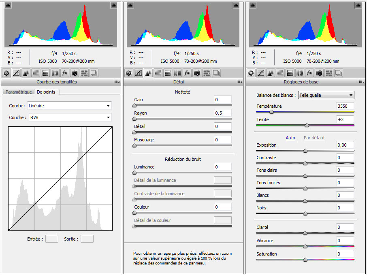
Task: Click the Couleur noise value field
Action: coord(222,207)
